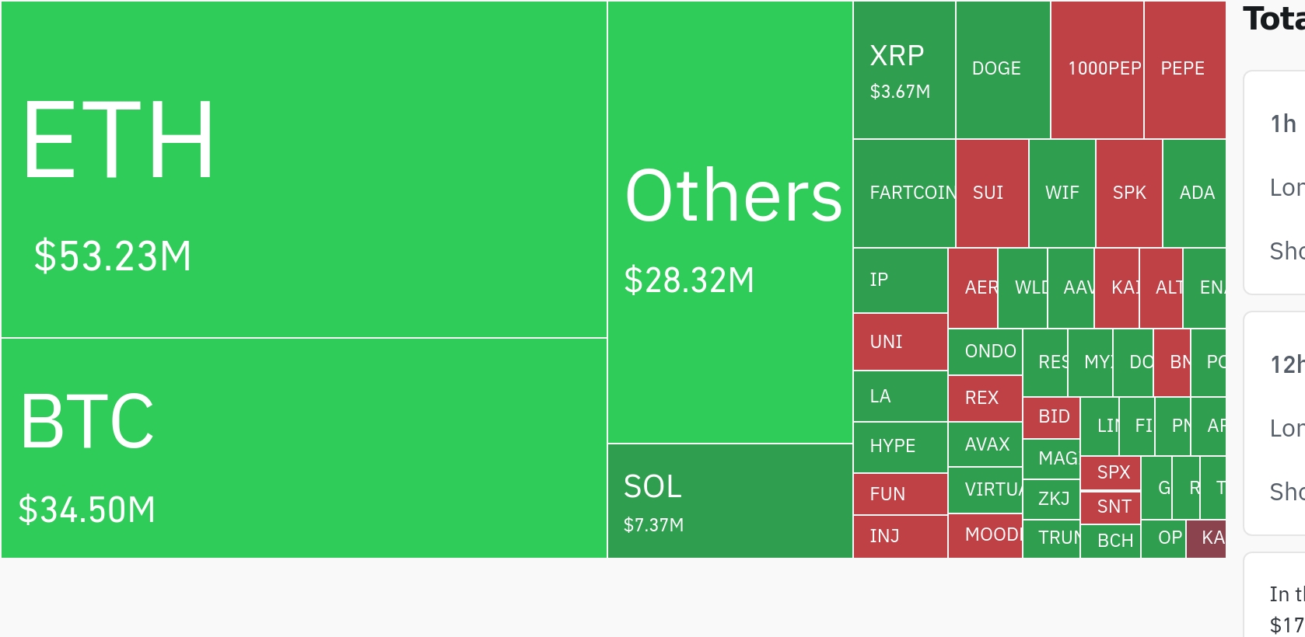This screenshot has height=637, width=1305.
Task: Click the red SPK tile
Action: coord(1129,193)
